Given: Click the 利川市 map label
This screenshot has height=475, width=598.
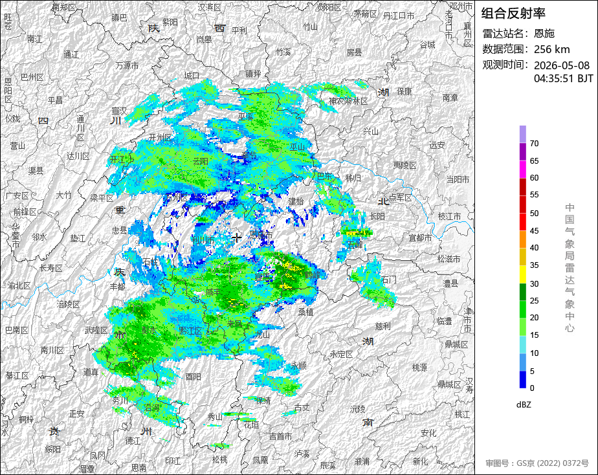Looking at the screenshot, I should pos(203,240).
